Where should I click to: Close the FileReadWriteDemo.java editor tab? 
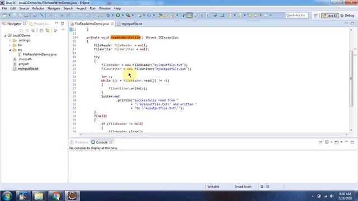click(112, 23)
